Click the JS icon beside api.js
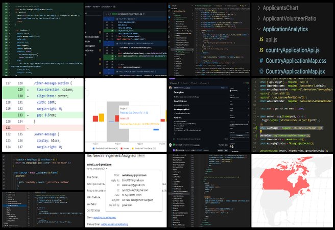 tap(261, 39)
